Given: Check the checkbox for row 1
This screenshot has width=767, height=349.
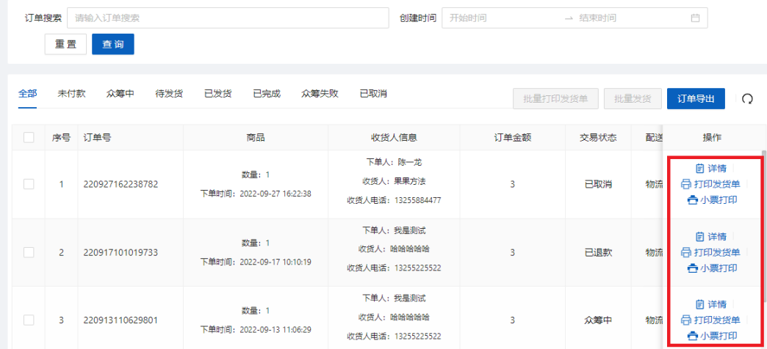Looking at the screenshot, I should point(29,185).
